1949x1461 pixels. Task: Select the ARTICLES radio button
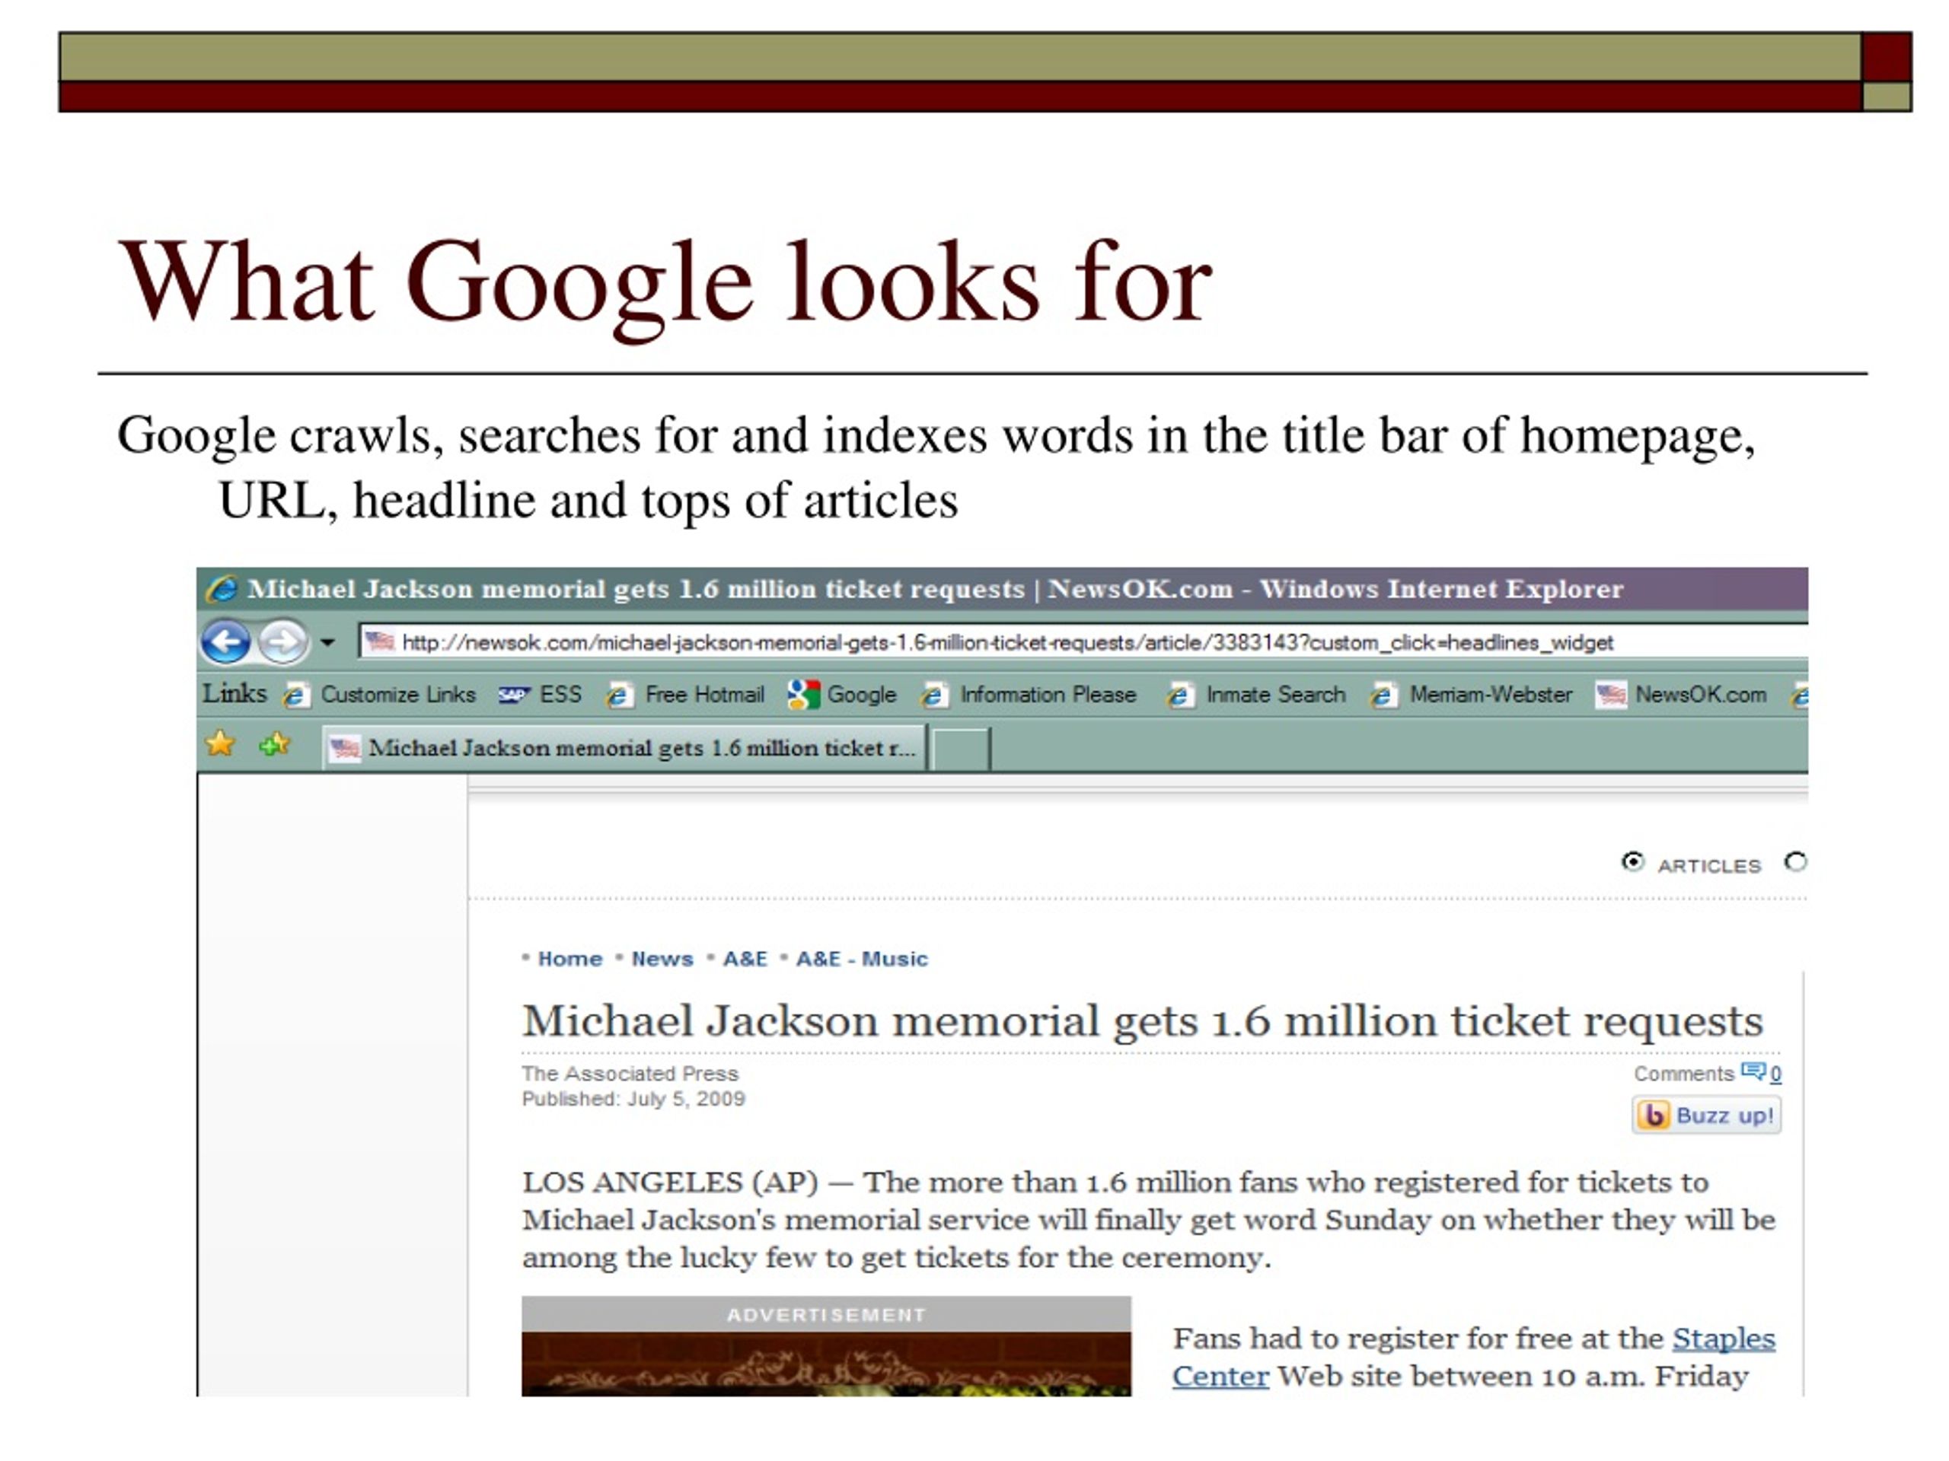pyautogui.click(x=1633, y=862)
